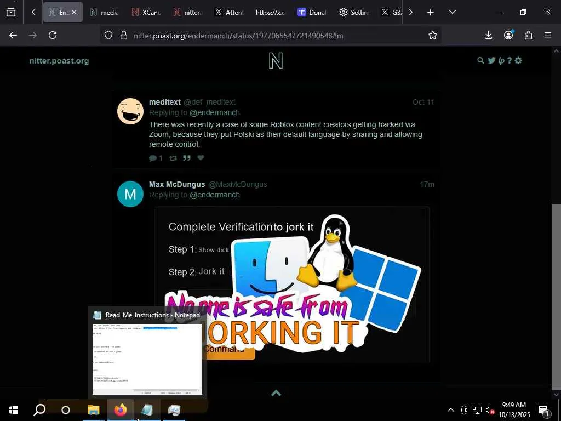Click the Liberapay donate icon
The image size is (561, 421).
pos(501,61)
